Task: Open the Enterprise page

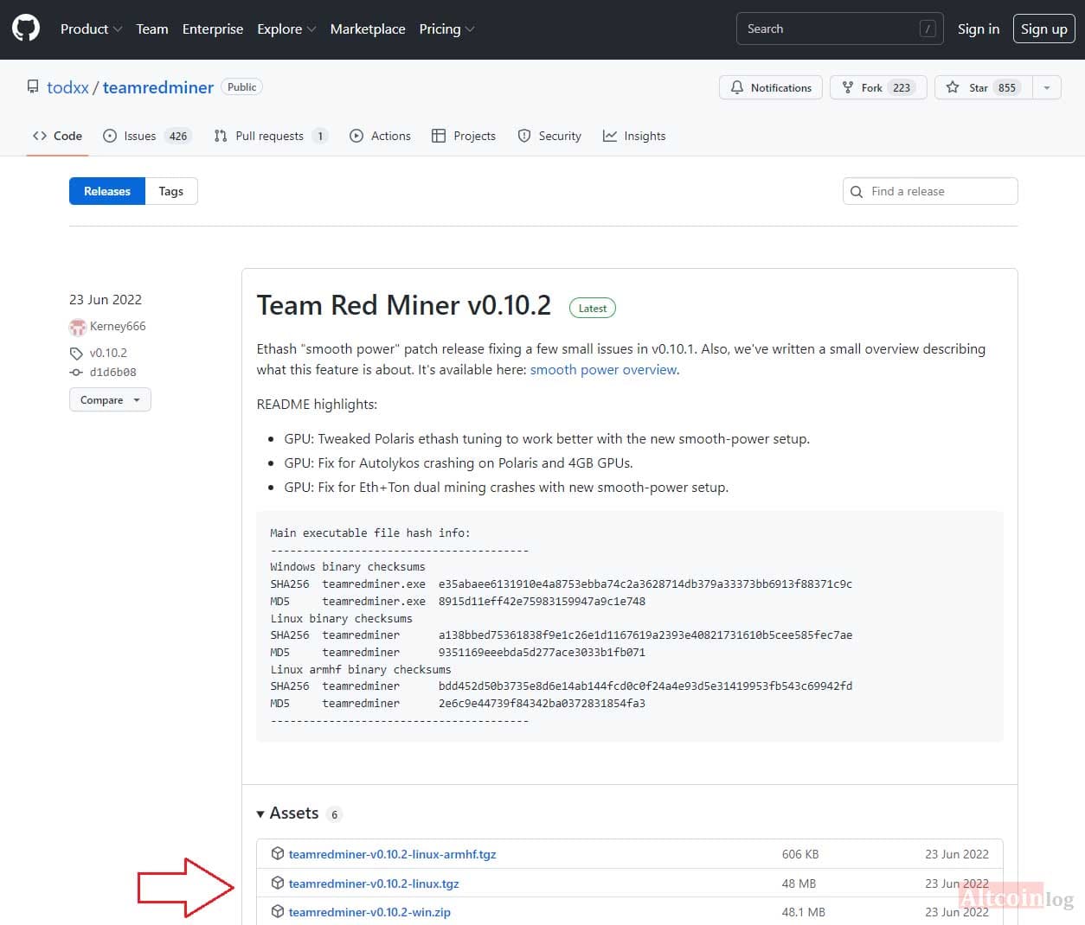Action: click(213, 29)
